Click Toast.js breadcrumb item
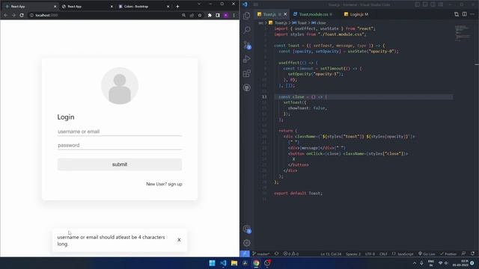This screenshot has height=269, width=479. 278,23
